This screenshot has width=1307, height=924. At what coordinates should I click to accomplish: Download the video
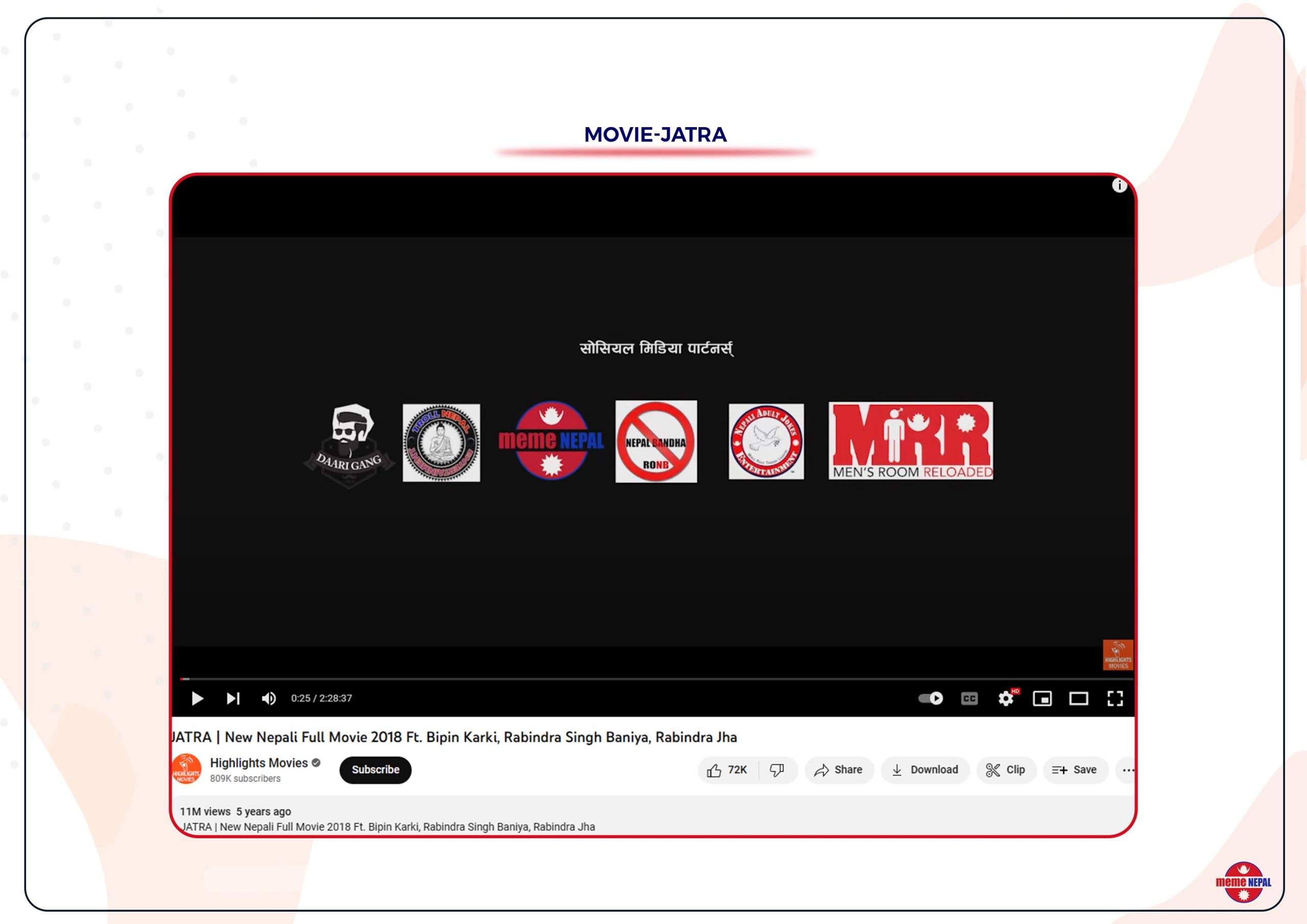click(925, 770)
